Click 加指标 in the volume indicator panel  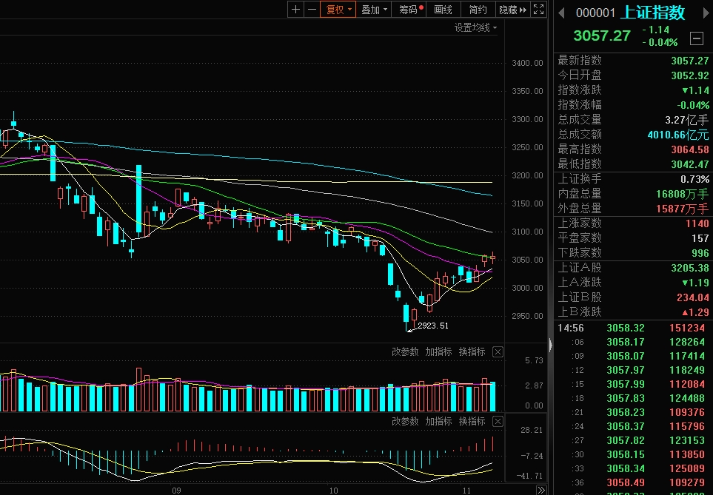(x=438, y=352)
